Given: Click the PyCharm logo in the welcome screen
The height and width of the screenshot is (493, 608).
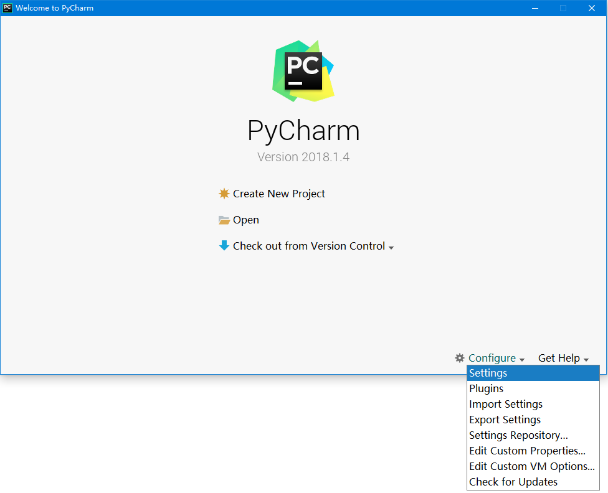Looking at the screenshot, I should (x=303, y=72).
